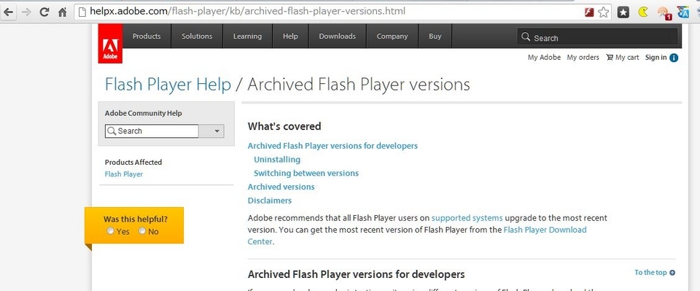The height and width of the screenshot is (291, 700).
Task: Click the What's covered heading
Action: point(284,126)
